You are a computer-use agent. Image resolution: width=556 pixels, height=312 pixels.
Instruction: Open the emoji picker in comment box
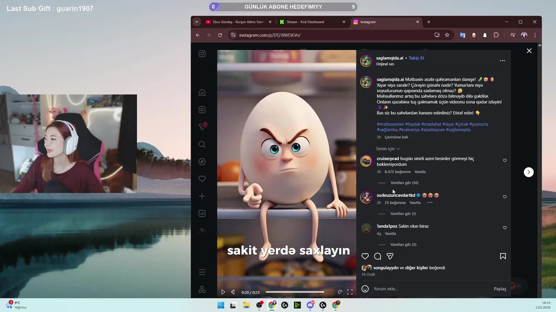coord(365,289)
